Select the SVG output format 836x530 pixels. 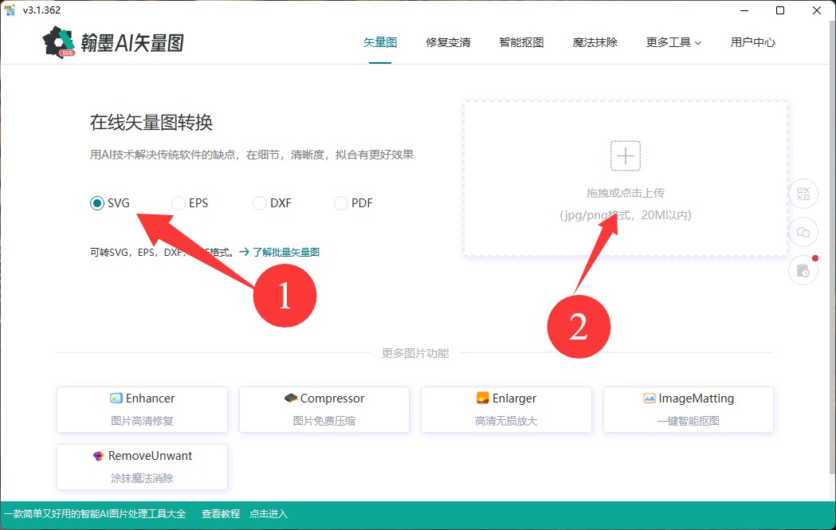coord(97,203)
